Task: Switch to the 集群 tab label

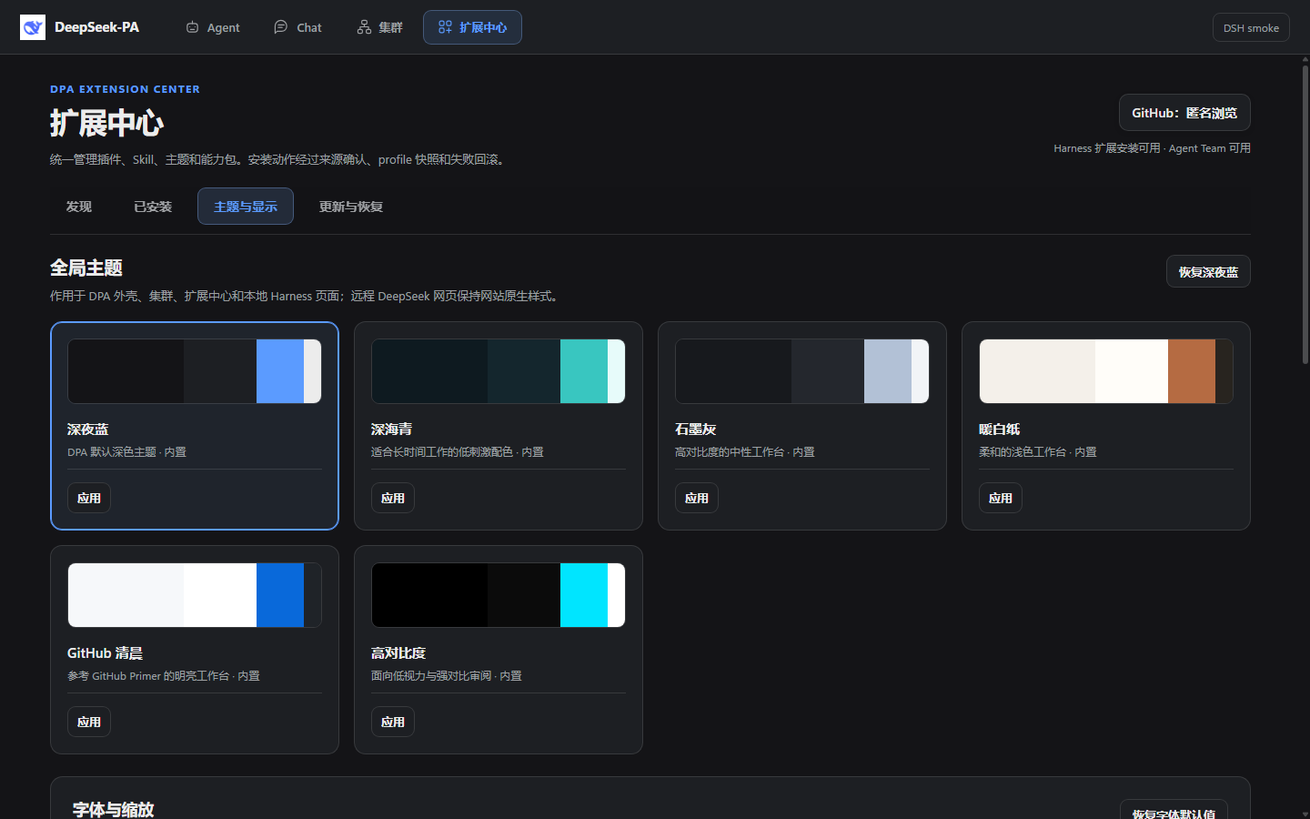Action: [x=391, y=27]
